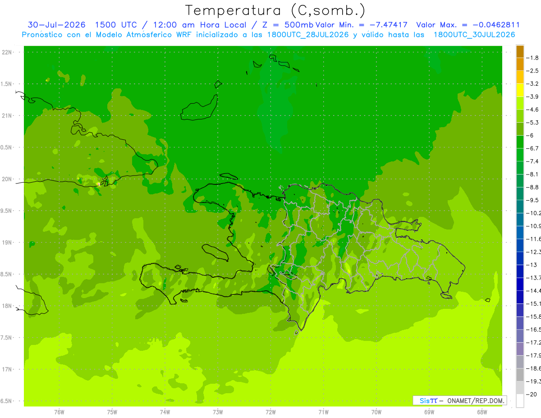This screenshot has height=418, width=541.
Task: Click the '75W' longitude label
Action: click(x=112, y=412)
